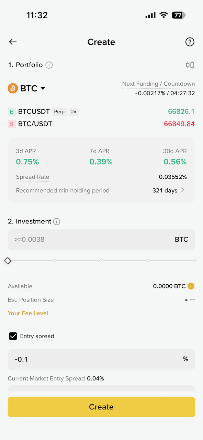The height and width of the screenshot is (440, 203).
Task: Tap the second investment slider marker
Action: pyautogui.click(x=55, y=261)
